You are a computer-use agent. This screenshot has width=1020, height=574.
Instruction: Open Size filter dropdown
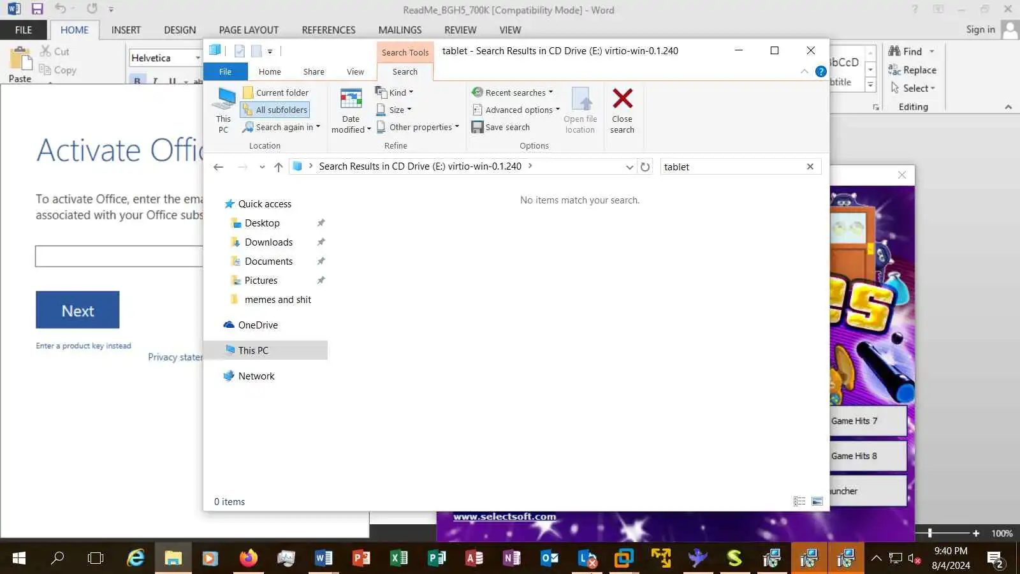393,110
